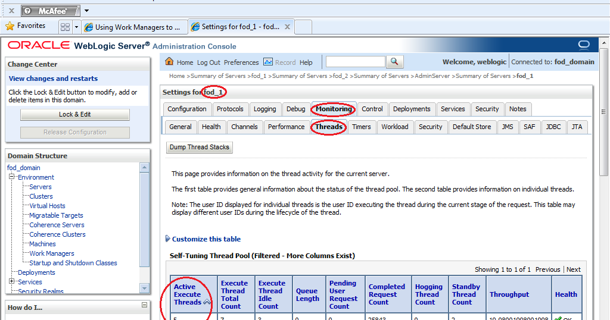This screenshot has height=320, width=610.
Task: Close the McAfee toolbar with X
Action: pos(12,11)
